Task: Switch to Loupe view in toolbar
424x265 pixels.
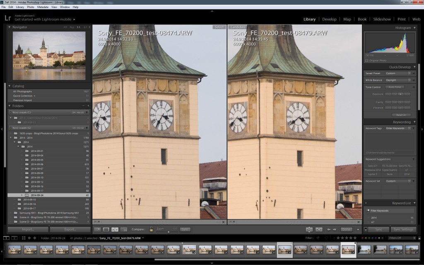Action: 106,229
